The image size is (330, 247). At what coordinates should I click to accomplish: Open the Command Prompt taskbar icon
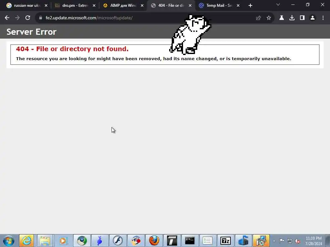click(189, 241)
